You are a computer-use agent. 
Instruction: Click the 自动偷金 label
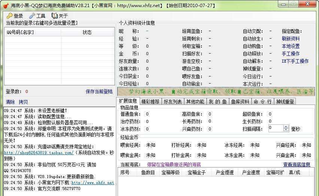192,84
